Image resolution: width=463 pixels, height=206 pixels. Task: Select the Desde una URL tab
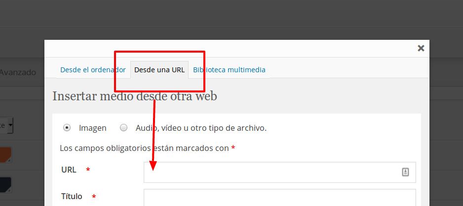click(x=159, y=70)
